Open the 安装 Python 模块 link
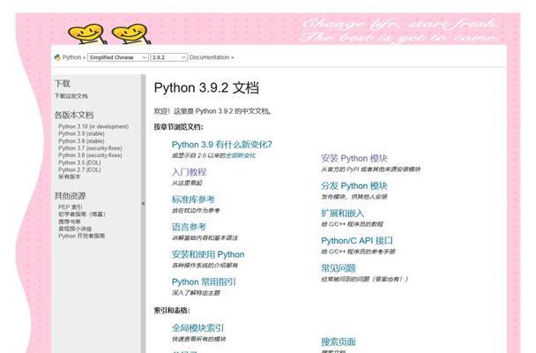The height and width of the screenshot is (353, 536). coord(354,158)
